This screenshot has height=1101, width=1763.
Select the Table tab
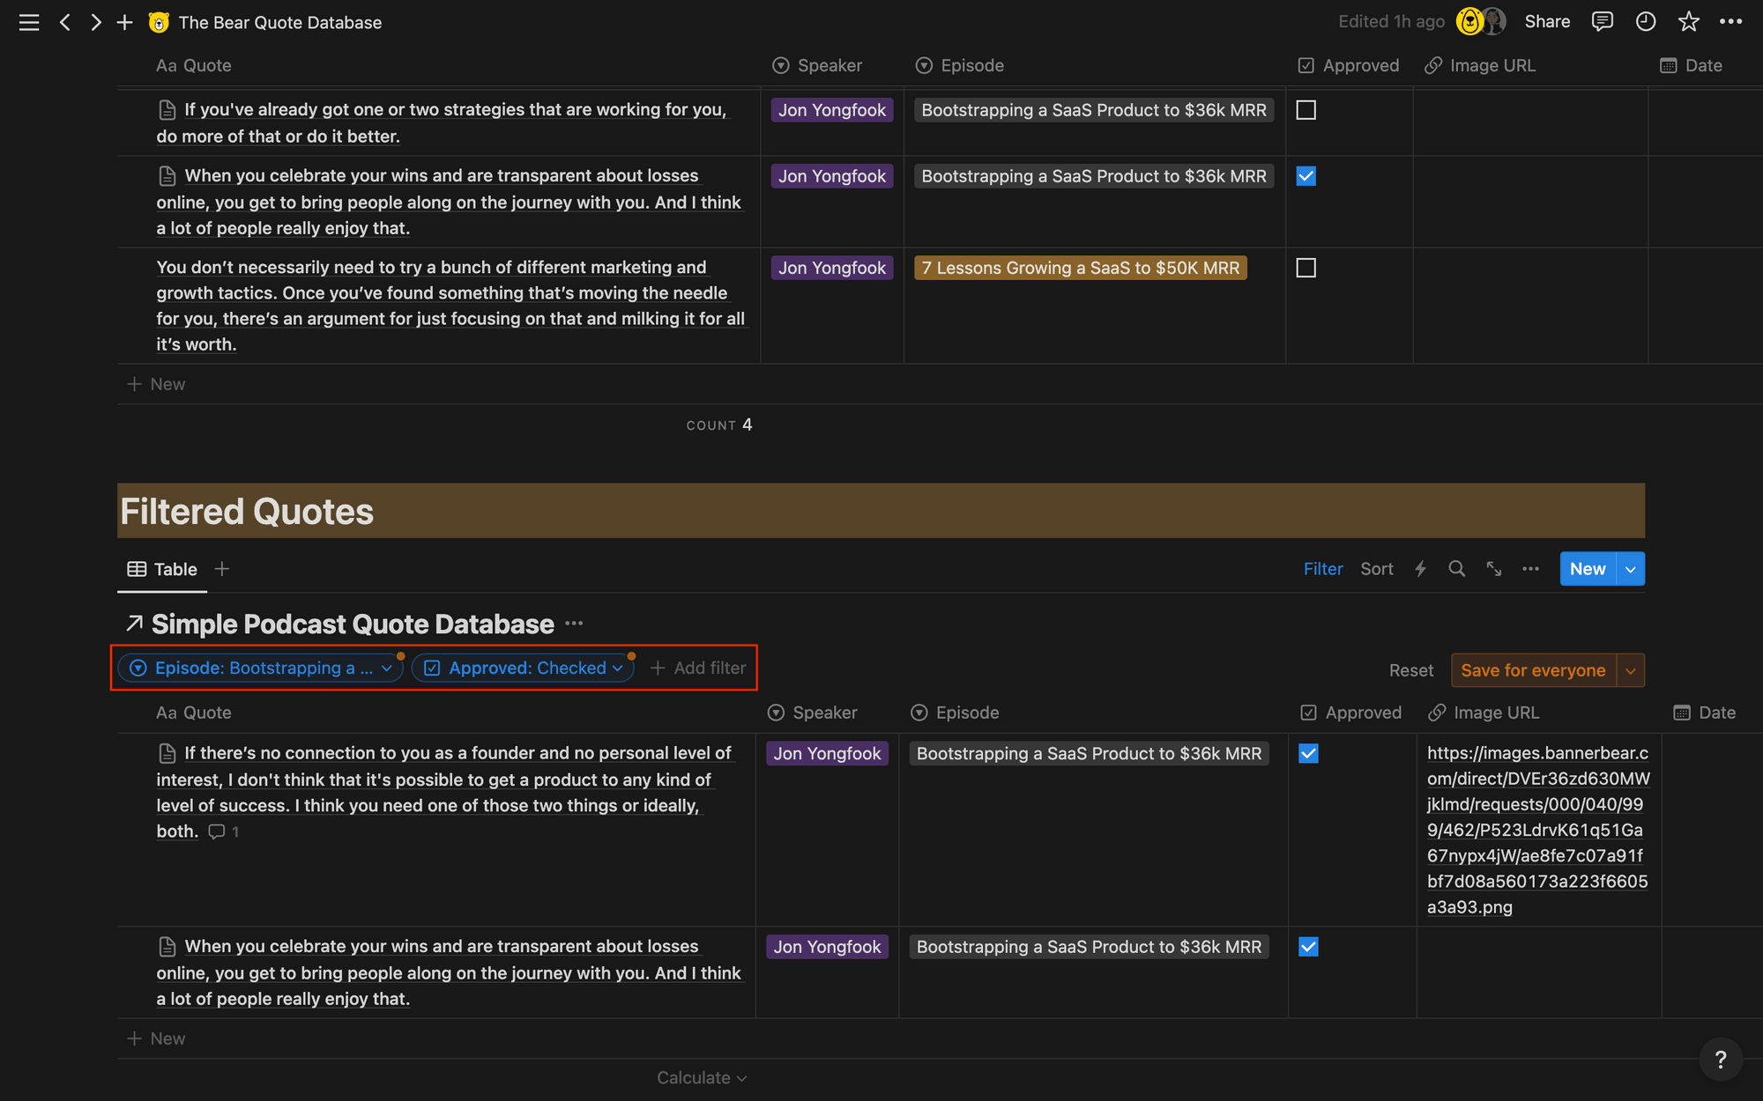click(162, 569)
